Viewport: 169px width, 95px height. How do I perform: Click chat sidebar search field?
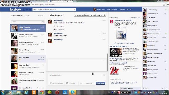[152, 88]
